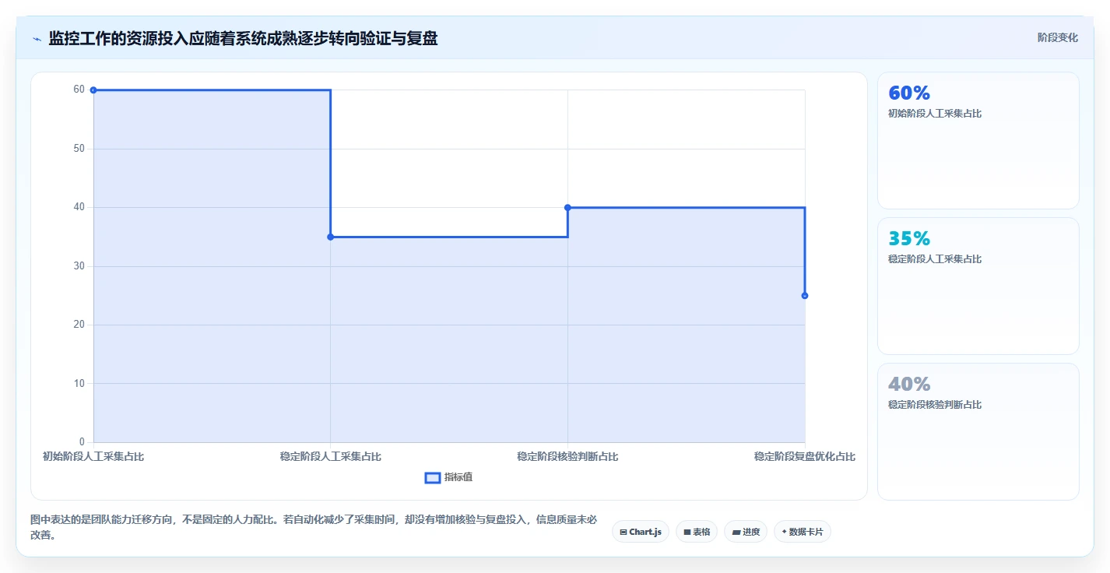The width and height of the screenshot is (1110, 573).
Task: Click x-axis label 初始阶段人工采集占比
Action: point(93,456)
